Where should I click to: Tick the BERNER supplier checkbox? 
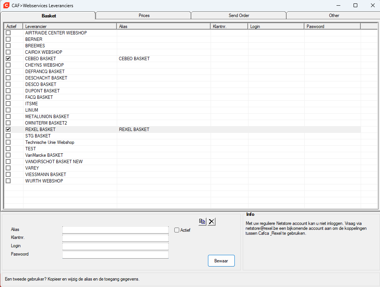(x=8, y=39)
